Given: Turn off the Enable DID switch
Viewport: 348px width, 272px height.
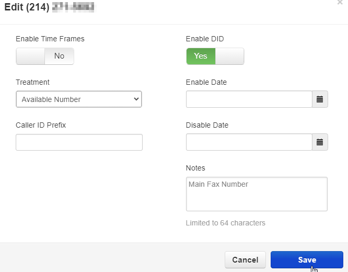Looking at the screenshot, I should (x=215, y=56).
